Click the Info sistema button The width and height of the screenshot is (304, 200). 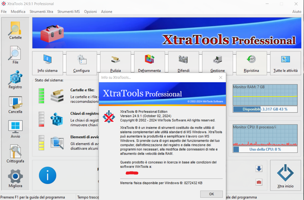click(47, 63)
